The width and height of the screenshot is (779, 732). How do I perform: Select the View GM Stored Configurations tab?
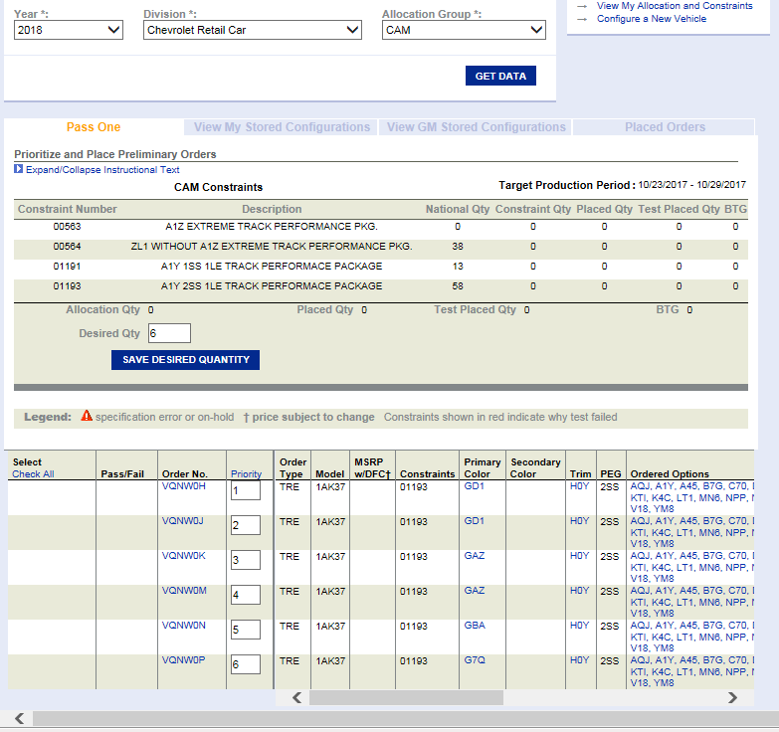476,127
